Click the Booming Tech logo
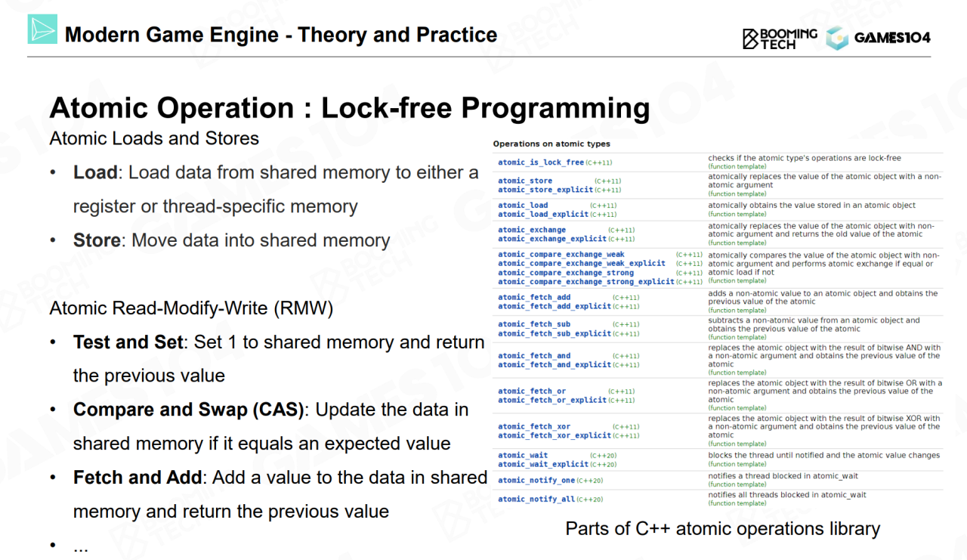This screenshot has height=560, width=967. pos(780,39)
